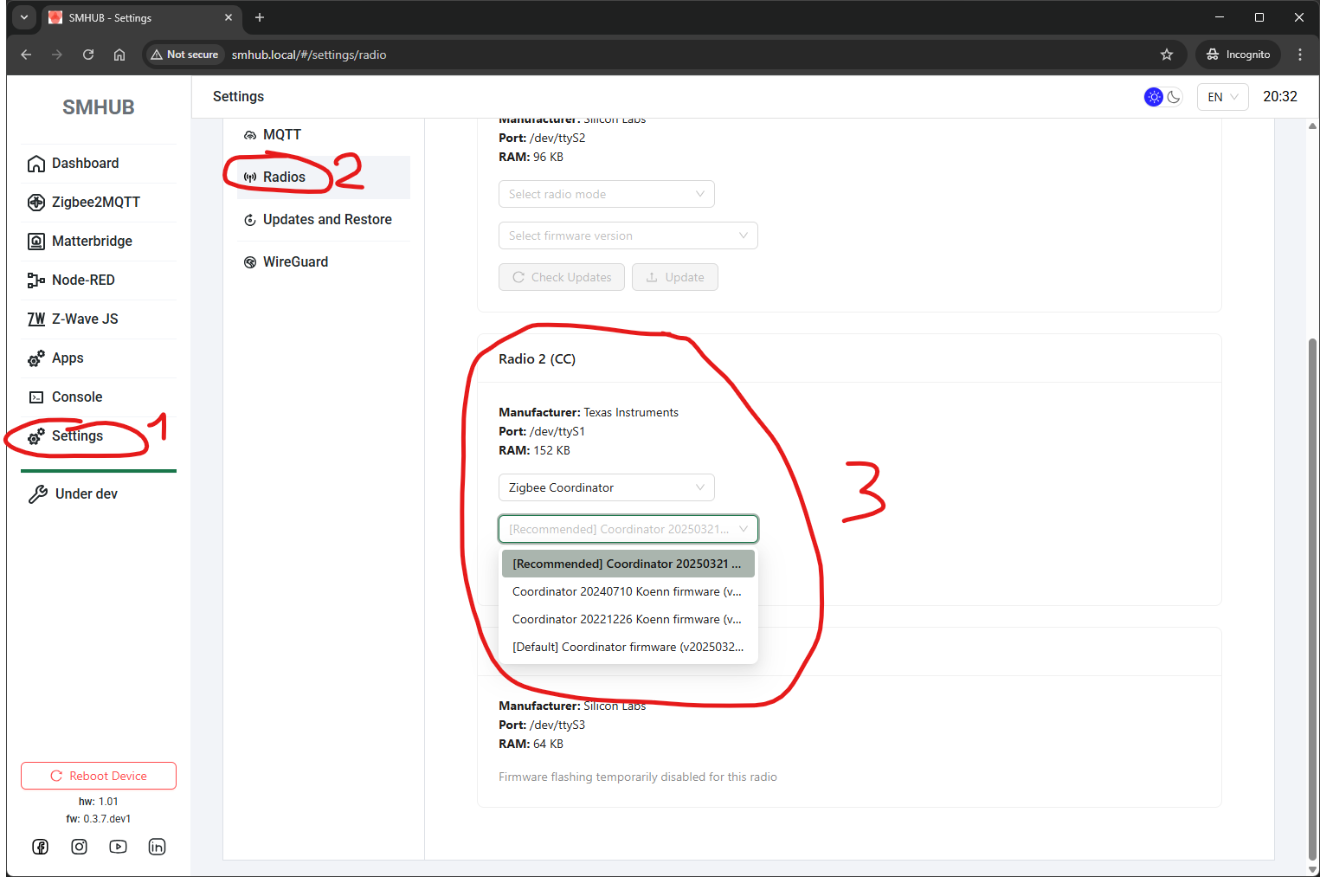Reload the page using the refresh icon

click(88, 55)
